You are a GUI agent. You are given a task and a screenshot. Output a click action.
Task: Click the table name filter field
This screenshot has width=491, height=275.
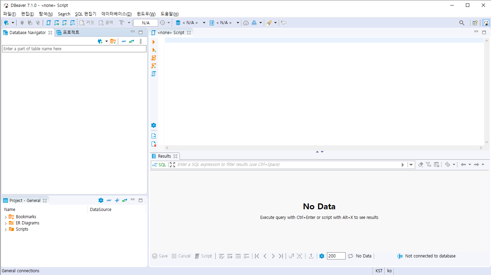[74, 49]
